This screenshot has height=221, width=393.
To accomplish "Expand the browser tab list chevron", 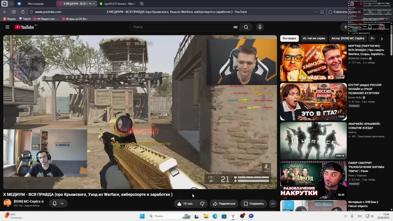I will (x=11, y=4).
